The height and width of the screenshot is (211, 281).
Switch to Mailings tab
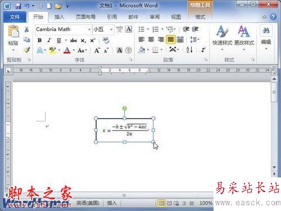pos(133,17)
